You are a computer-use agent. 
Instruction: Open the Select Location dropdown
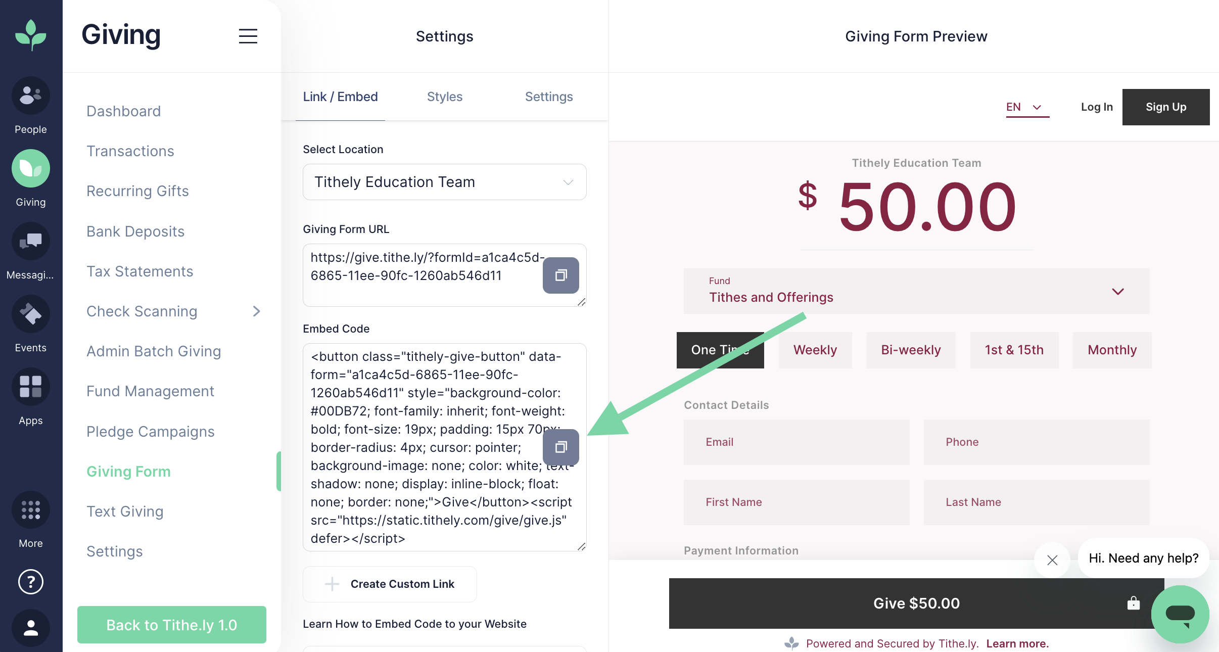(444, 182)
